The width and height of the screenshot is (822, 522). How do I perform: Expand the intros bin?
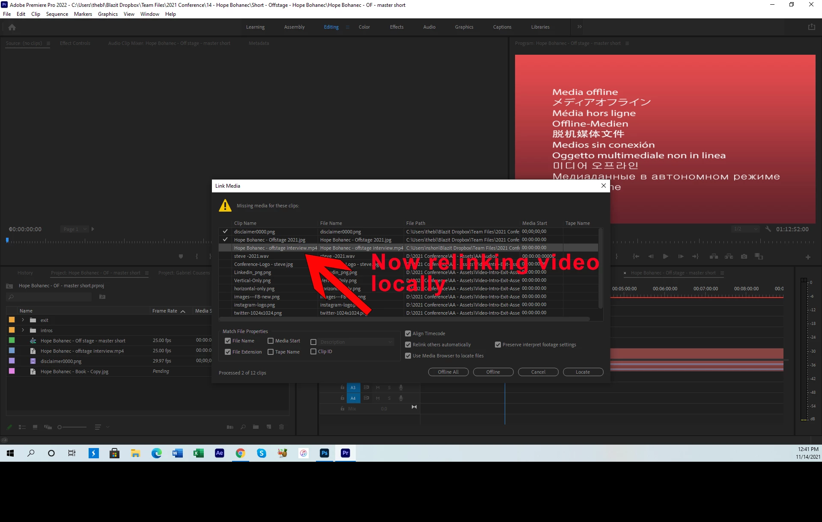(23, 330)
